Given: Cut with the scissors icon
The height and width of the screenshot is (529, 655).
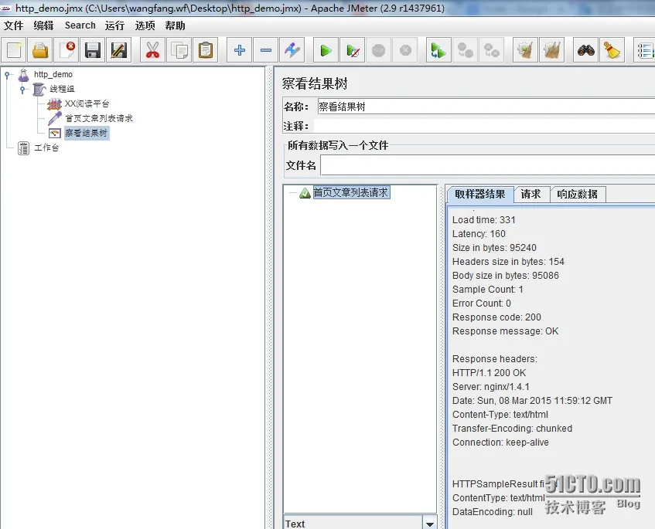Looking at the screenshot, I should 152,50.
